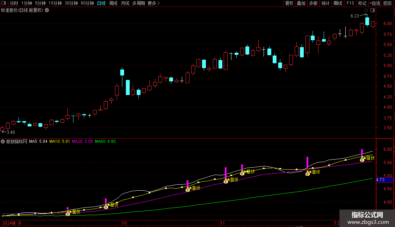Click the MA10: 5.81 value label
395x227 pixels.
click(x=59, y=141)
